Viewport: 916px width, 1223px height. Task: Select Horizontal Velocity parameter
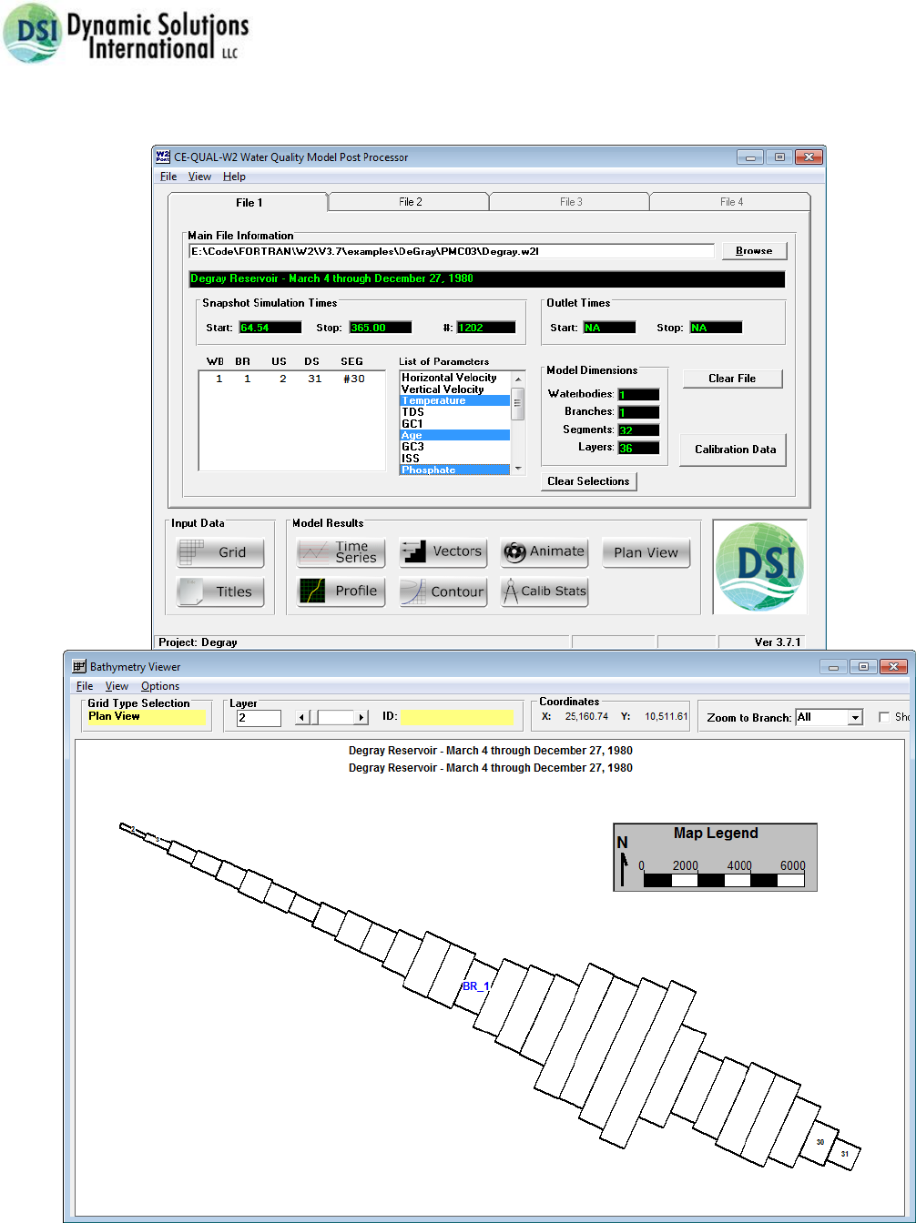[x=455, y=378]
